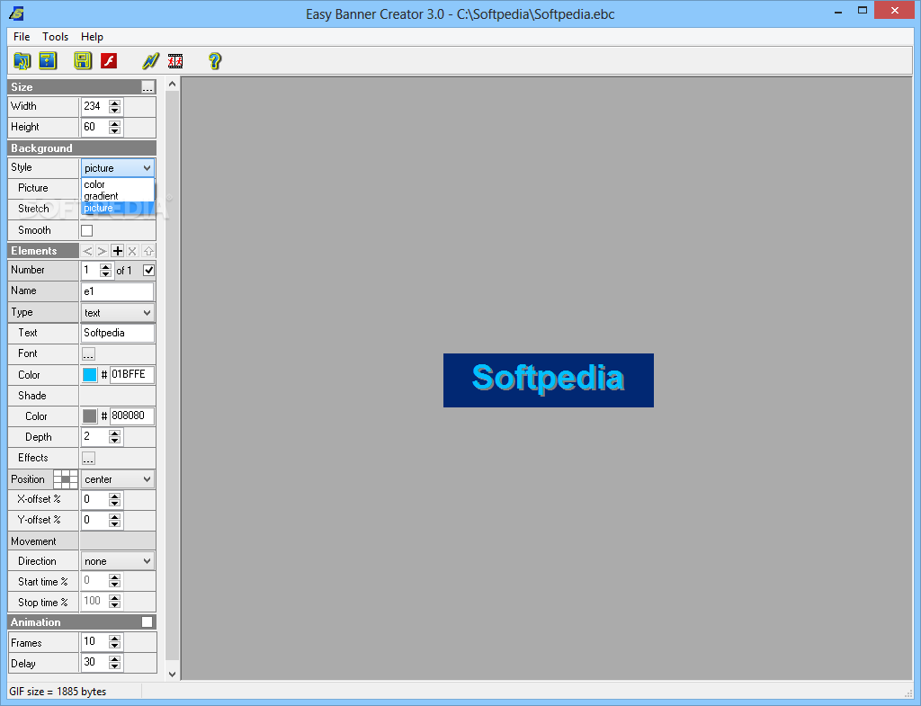Open the position grid picker icon

pyautogui.click(x=65, y=479)
